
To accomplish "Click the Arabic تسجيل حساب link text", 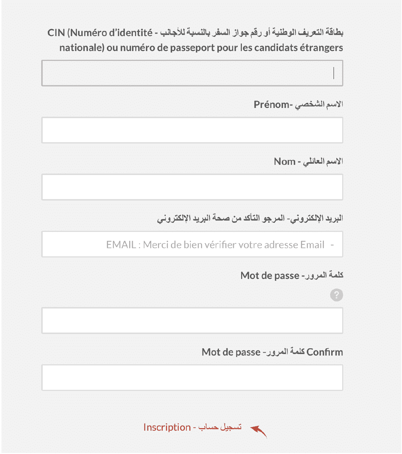I will coord(220,427).
